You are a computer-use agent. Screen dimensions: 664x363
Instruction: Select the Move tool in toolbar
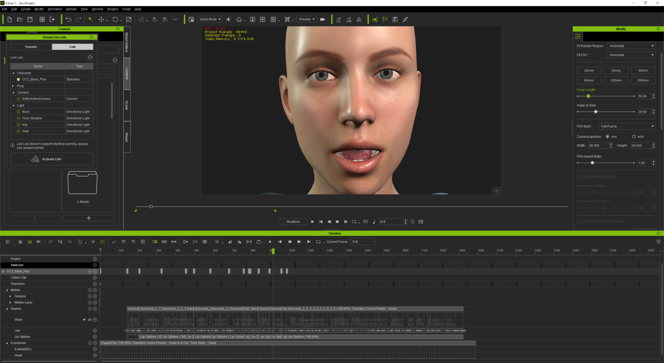(x=101, y=20)
